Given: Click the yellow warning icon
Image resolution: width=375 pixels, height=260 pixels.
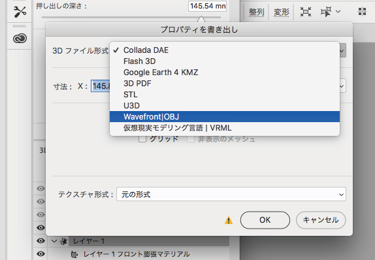Looking at the screenshot, I should click(x=229, y=220).
